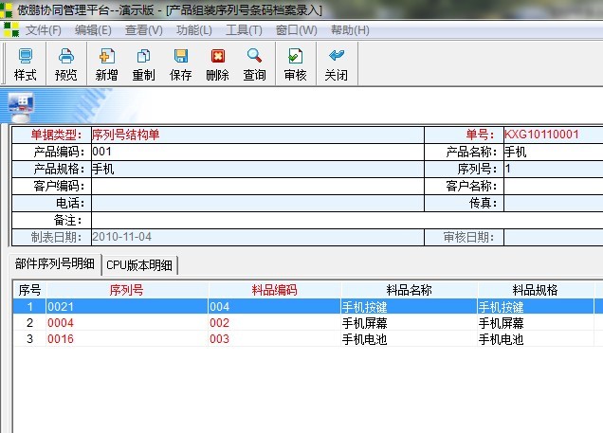603x433 pixels.
Task: Switch to the CPU版本明细 tab
Action: tap(139, 264)
